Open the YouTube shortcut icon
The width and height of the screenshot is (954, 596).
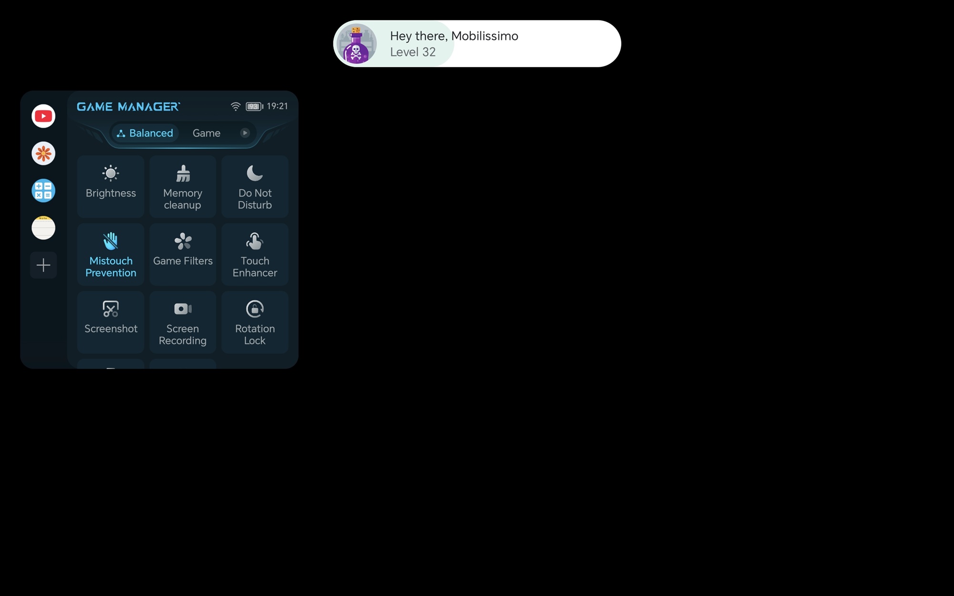pos(43,116)
